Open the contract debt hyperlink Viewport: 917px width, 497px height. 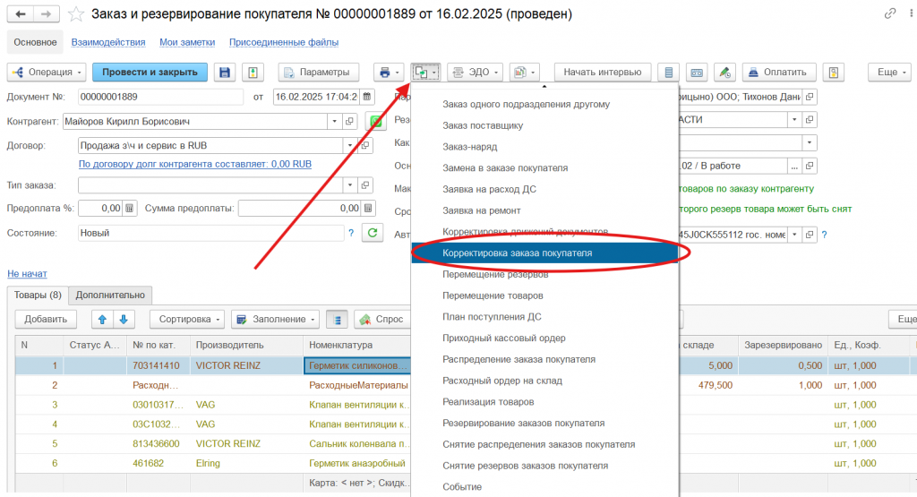click(x=194, y=165)
